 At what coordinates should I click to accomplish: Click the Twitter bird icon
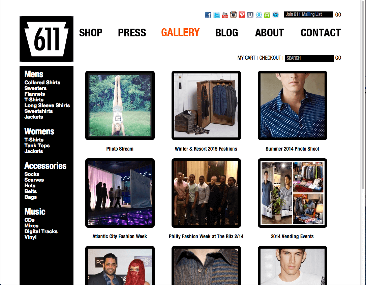pos(217,15)
